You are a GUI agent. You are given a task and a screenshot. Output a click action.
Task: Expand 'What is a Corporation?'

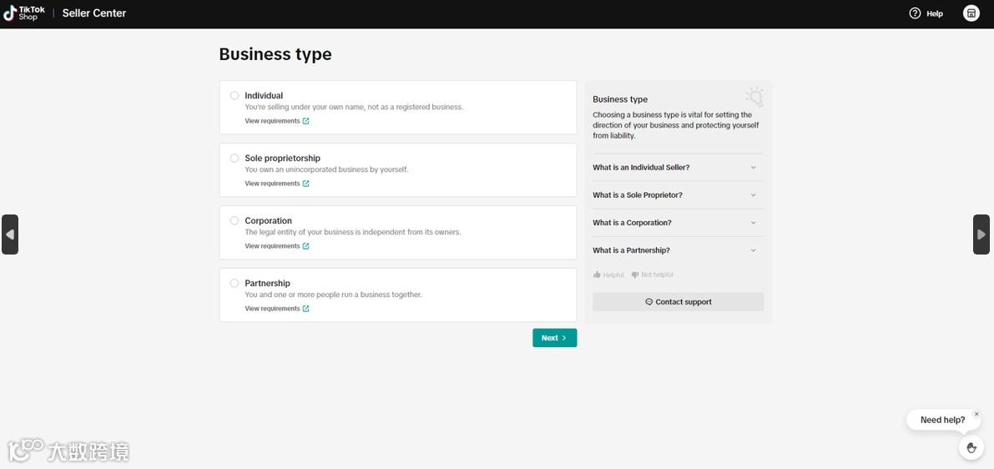tap(678, 223)
